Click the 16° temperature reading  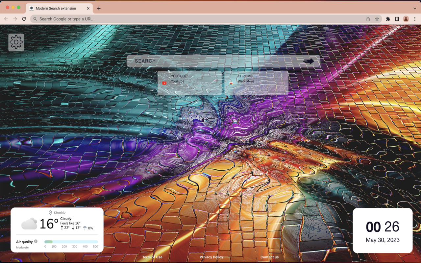49,224
